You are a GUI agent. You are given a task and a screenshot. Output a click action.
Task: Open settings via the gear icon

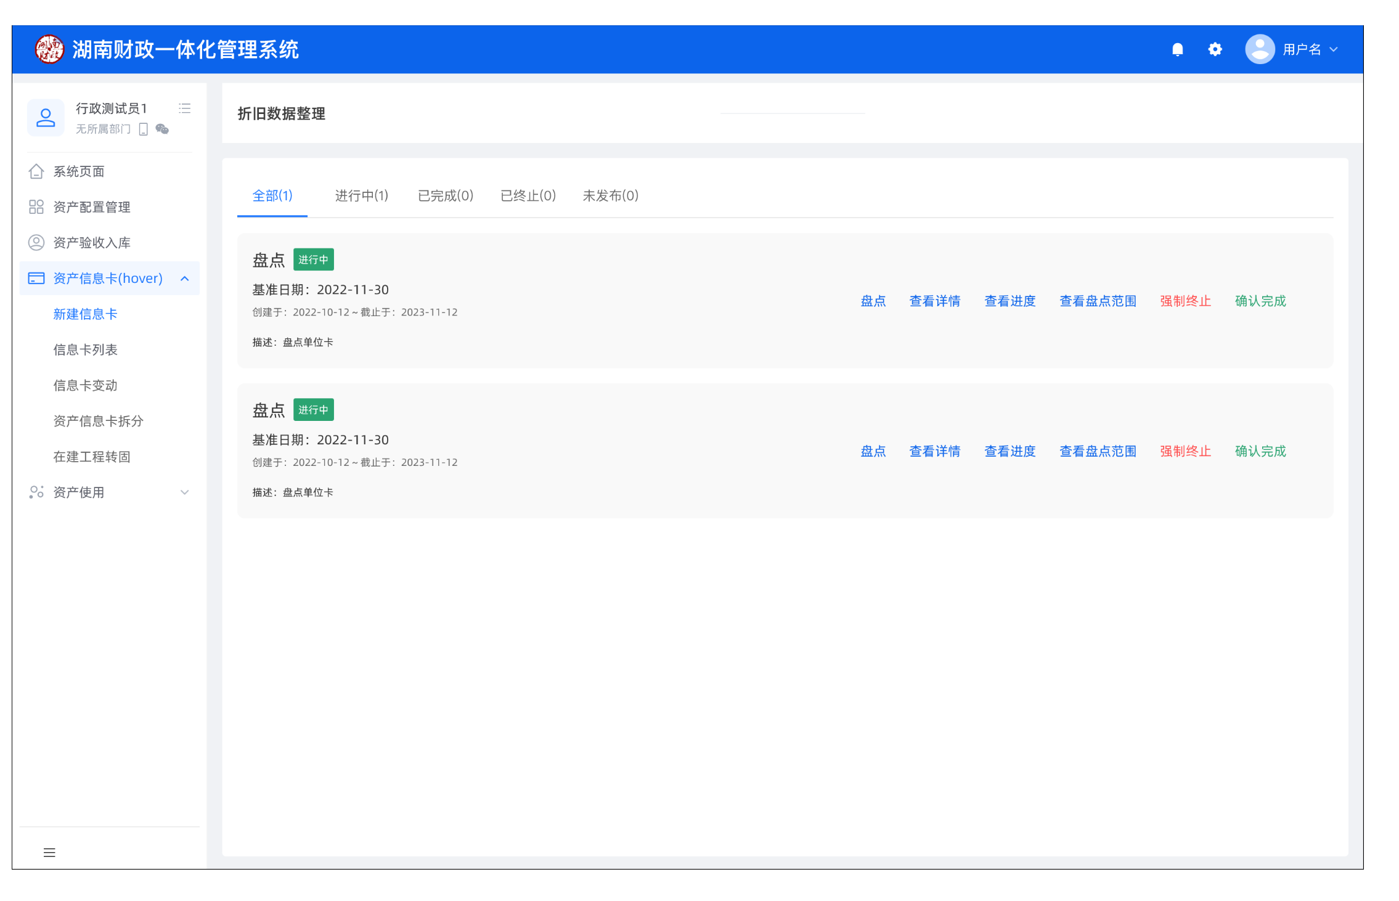1215,49
